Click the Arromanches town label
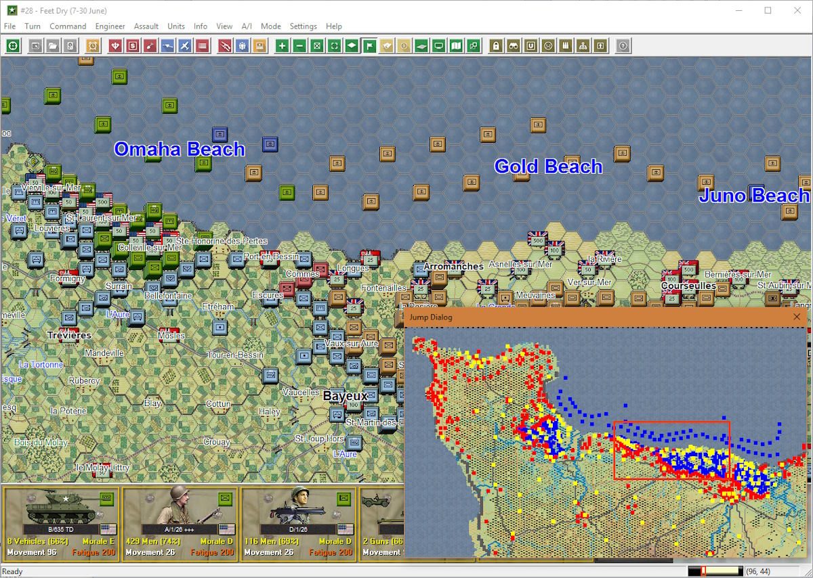This screenshot has height=578, width=813. point(453,267)
